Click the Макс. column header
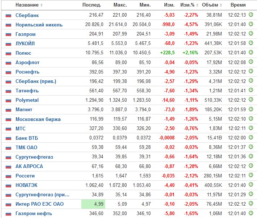Viewport: 257px width, 218px height. pyautogui.click(x=120, y=5)
